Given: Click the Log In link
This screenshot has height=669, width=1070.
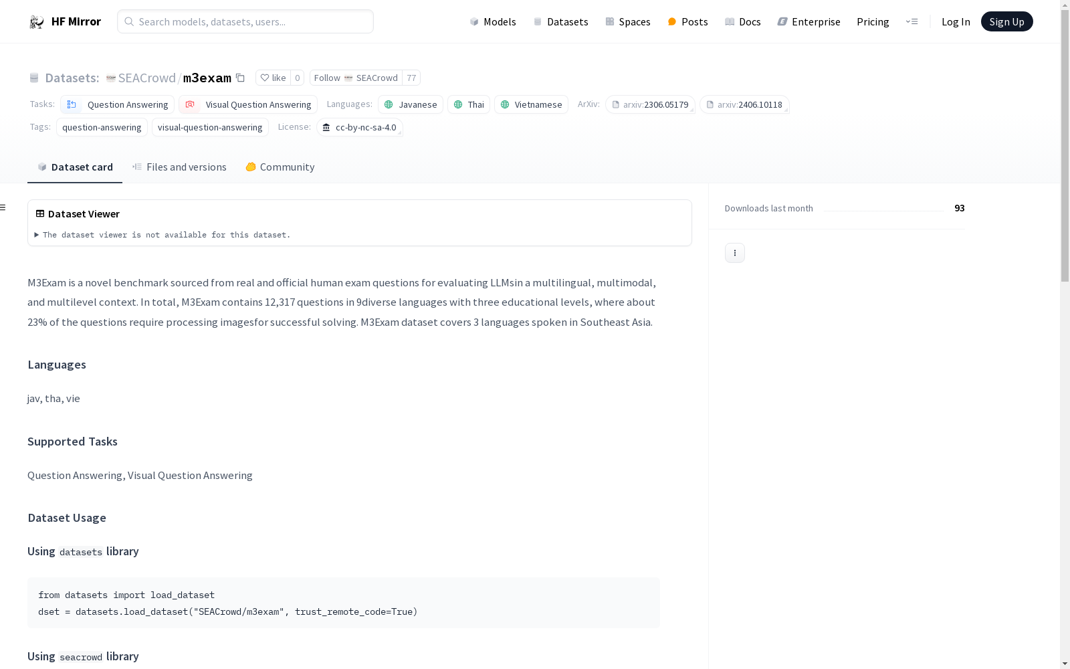Looking at the screenshot, I should tap(956, 22).
